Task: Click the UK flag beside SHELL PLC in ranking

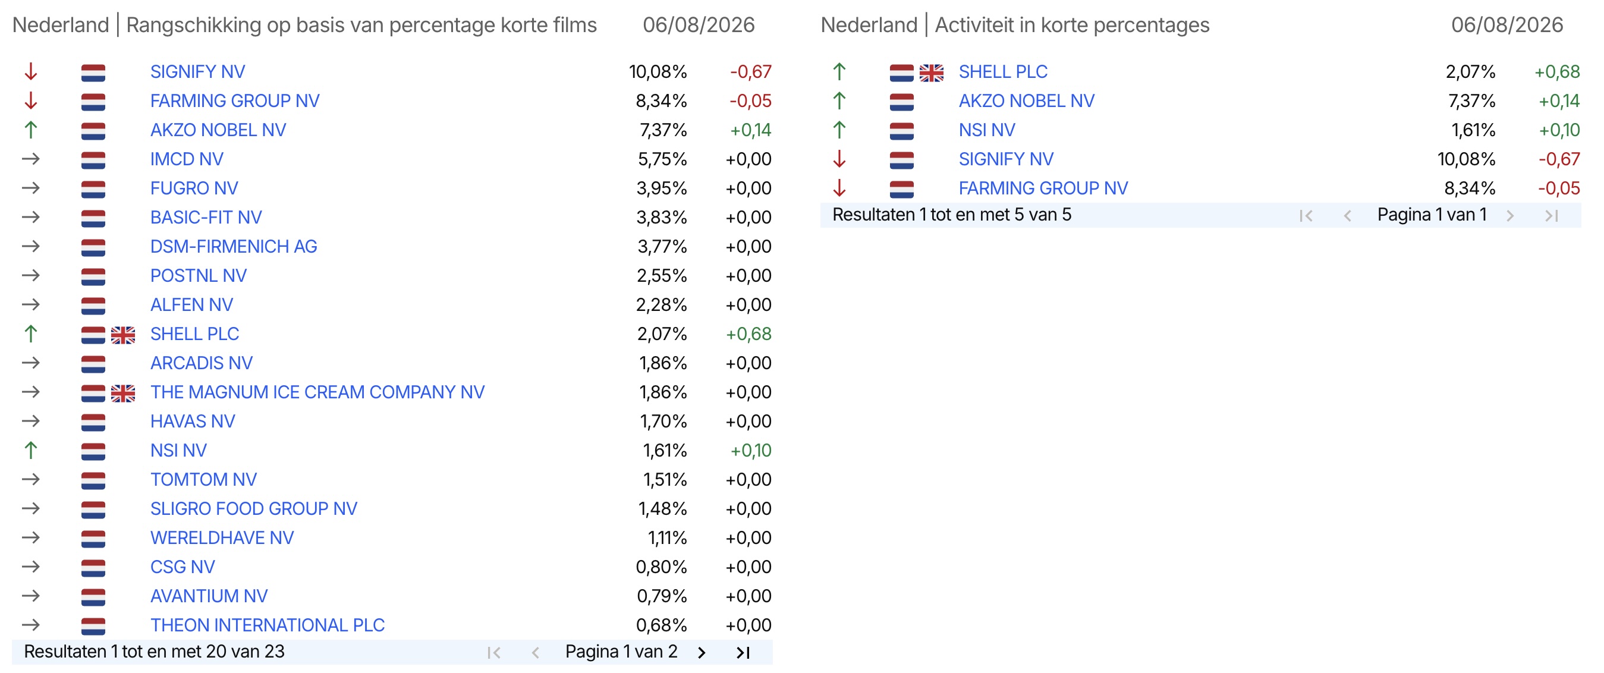Action: pos(123,335)
